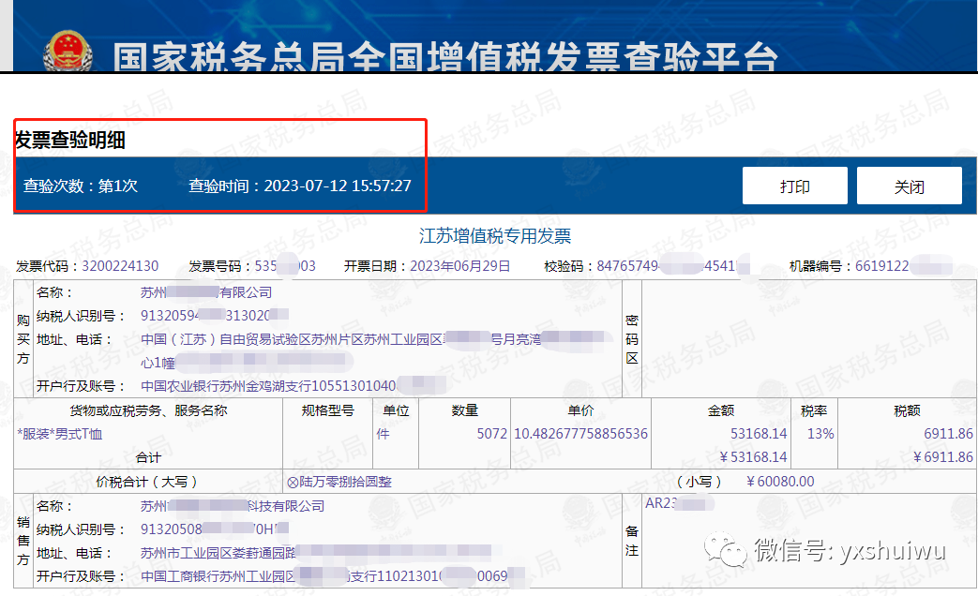Viewport: 978px width, 596px height.
Task: Click the tax amount 6911.86 in item row
Action: [948, 434]
